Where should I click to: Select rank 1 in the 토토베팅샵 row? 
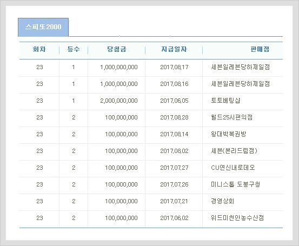click(x=74, y=101)
